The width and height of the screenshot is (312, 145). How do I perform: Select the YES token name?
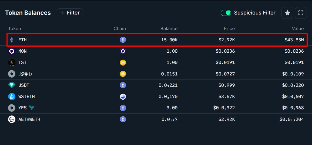tap(22, 108)
